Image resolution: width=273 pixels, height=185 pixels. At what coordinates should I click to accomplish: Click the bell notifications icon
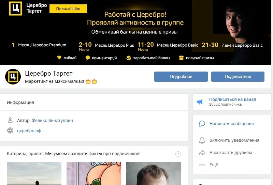tap(202, 140)
